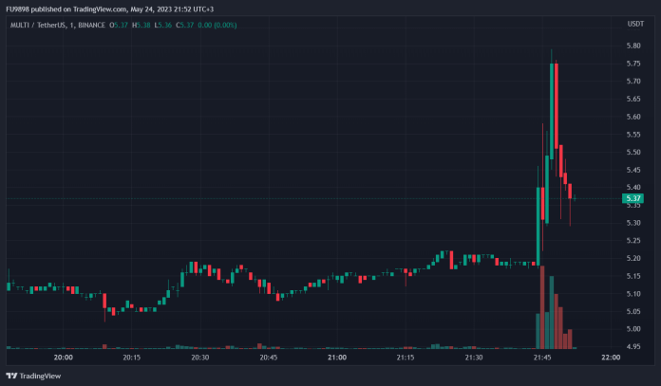Click the small red volume bar near 20:10
The height and width of the screenshot is (386, 661).
(104, 346)
